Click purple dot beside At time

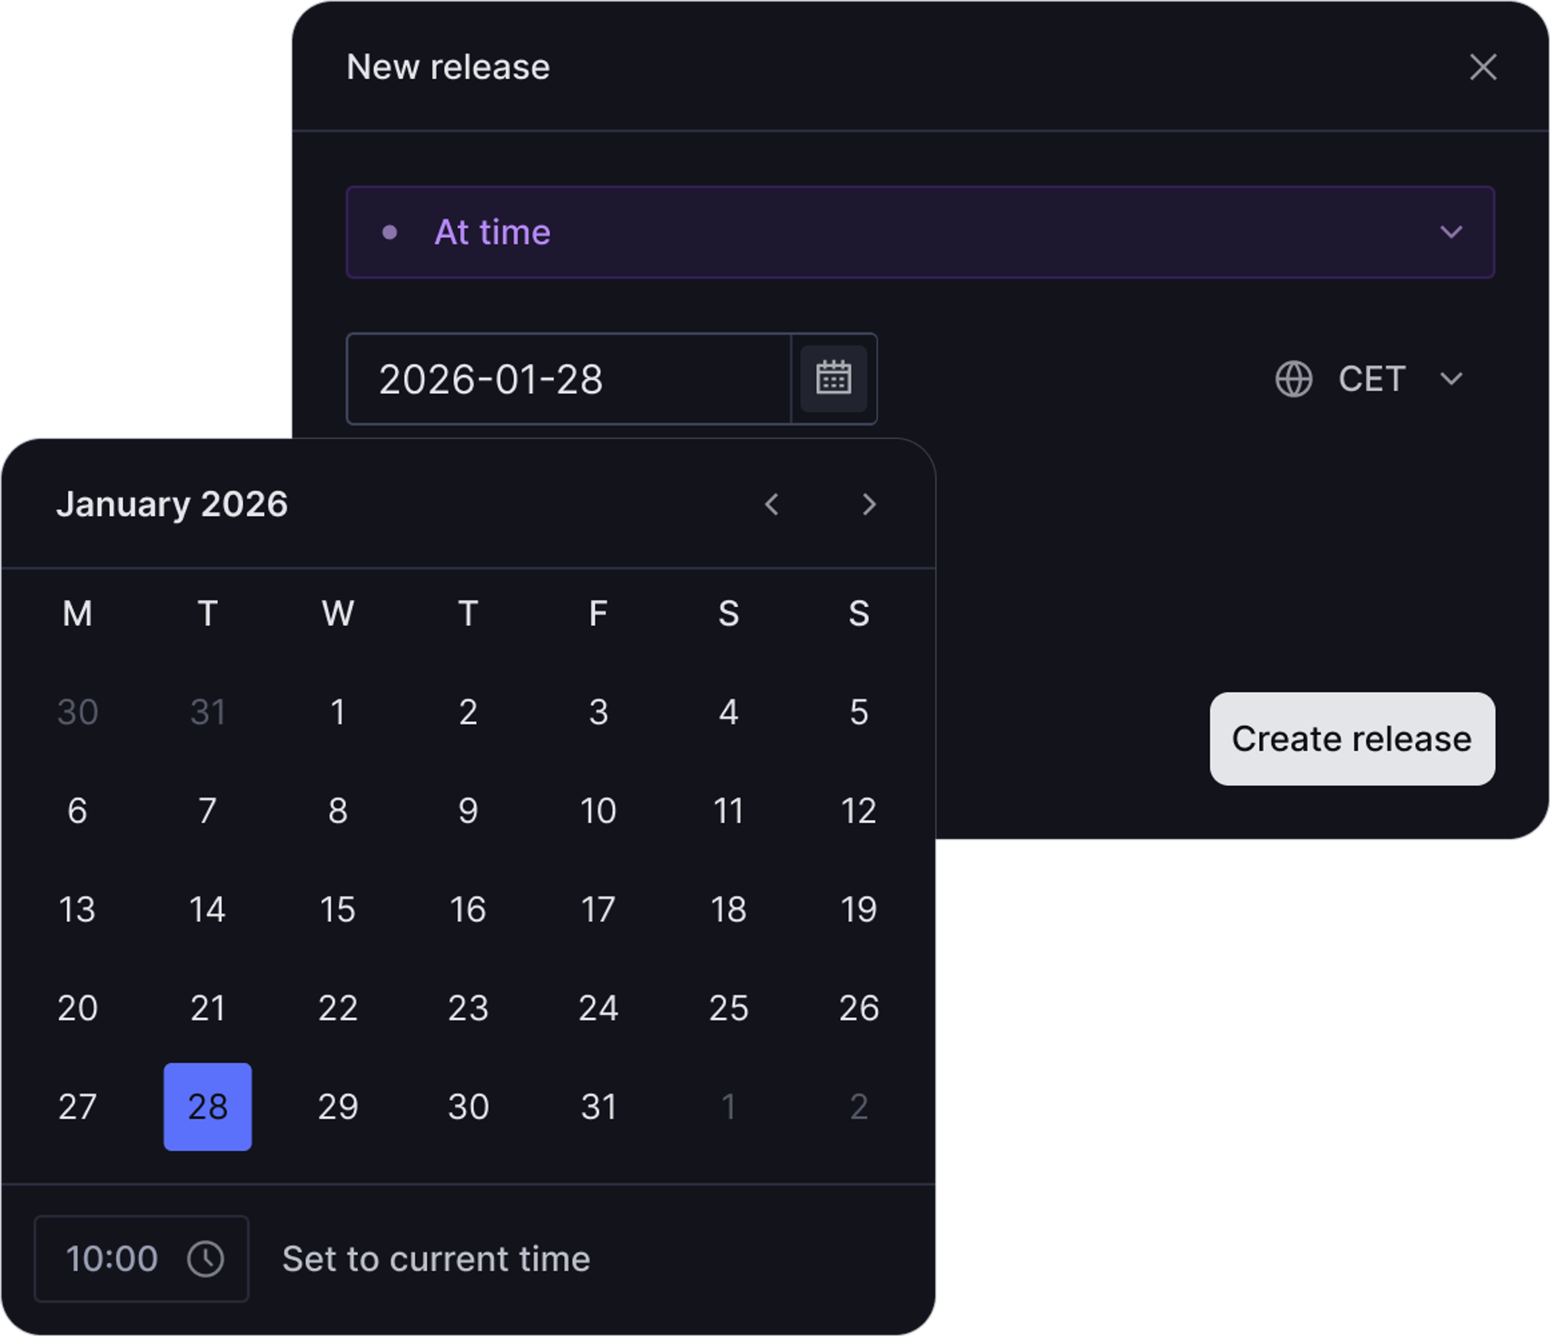tap(390, 232)
